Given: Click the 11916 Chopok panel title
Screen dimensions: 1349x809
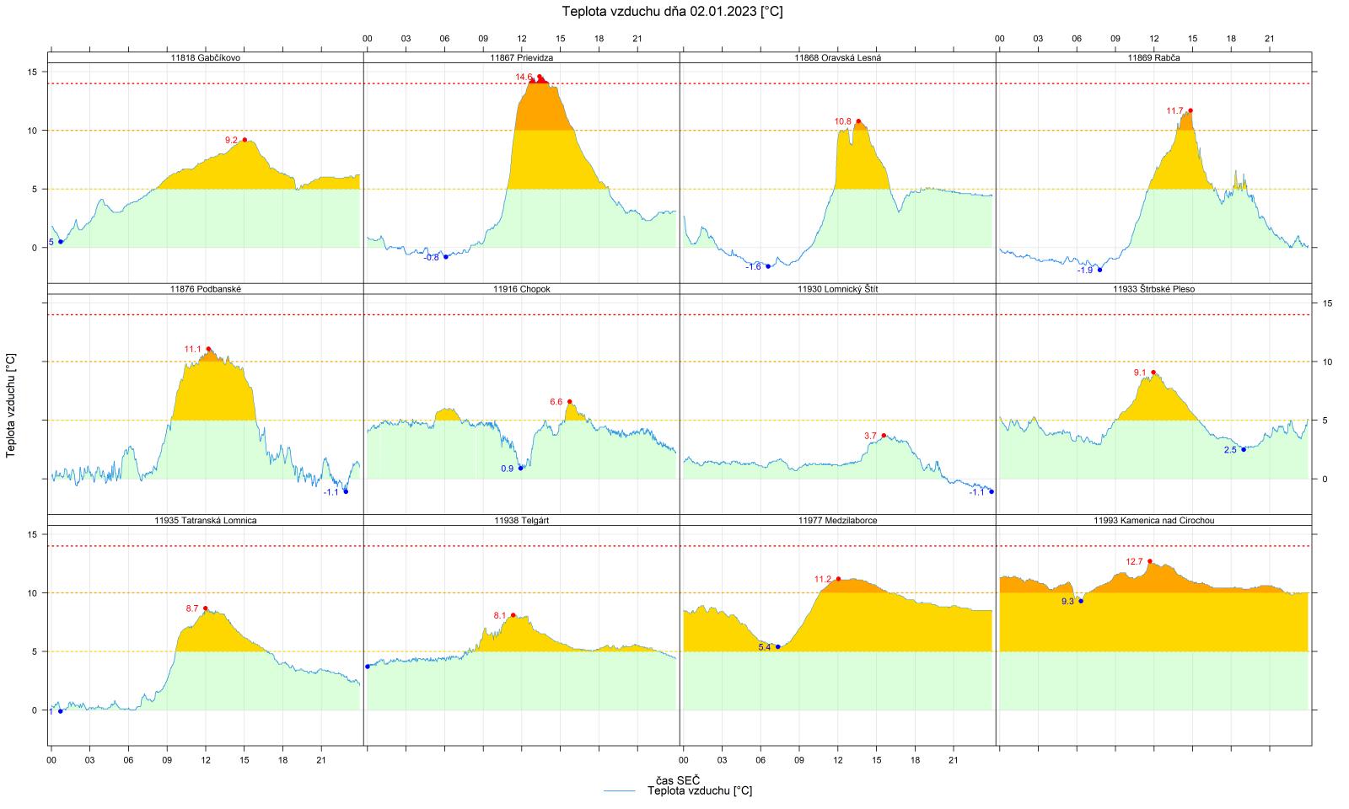Looking at the screenshot, I should point(521,289).
